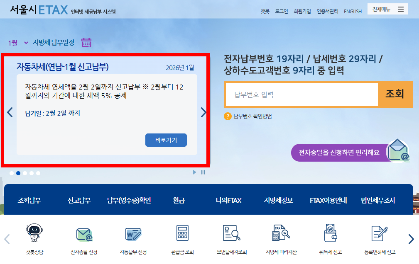This screenshot has width=419, height=264.
Task: Open the tax payment schedule calendar icon
Action: point(86,42)
